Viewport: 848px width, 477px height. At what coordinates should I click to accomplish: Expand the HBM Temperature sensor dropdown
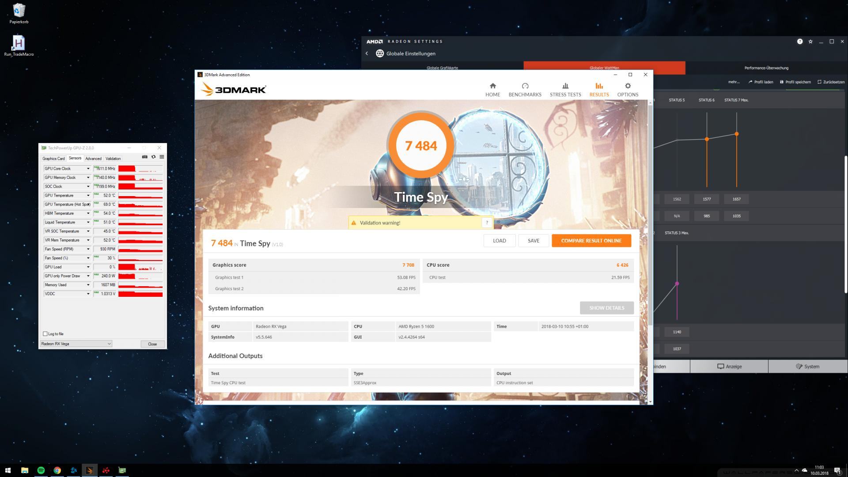point(88,213)
